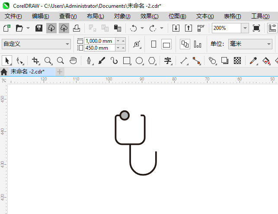Open the 毫米 units dropdown

point(250,44)
